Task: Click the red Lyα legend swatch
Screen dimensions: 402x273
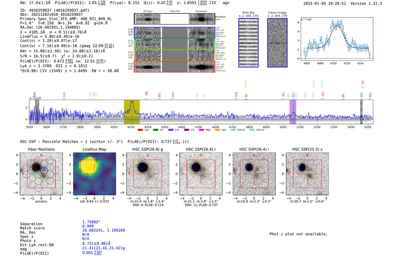Action: coord(140,130)
